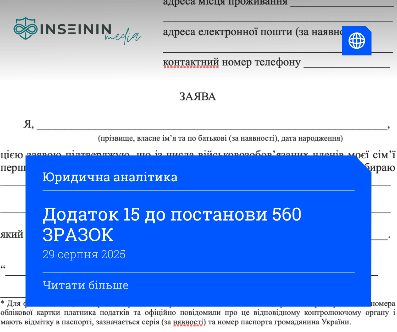This screenshot has height=332, width=397.
Task: Click the 'ЗАЯВА' document title
Action: pos(198,97)
